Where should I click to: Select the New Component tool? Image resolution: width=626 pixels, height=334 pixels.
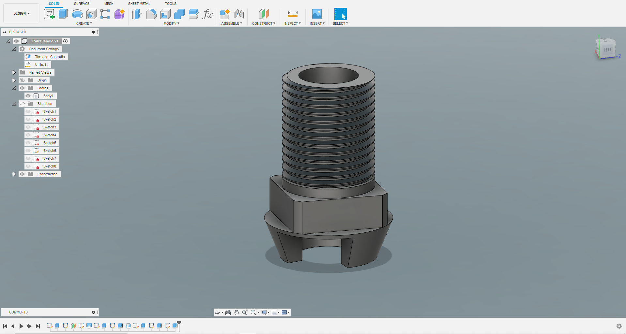click(x=224, y=14)
